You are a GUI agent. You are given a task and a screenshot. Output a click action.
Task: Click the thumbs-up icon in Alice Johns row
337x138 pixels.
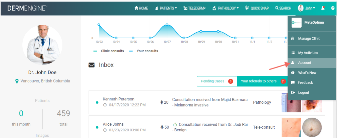175,124
